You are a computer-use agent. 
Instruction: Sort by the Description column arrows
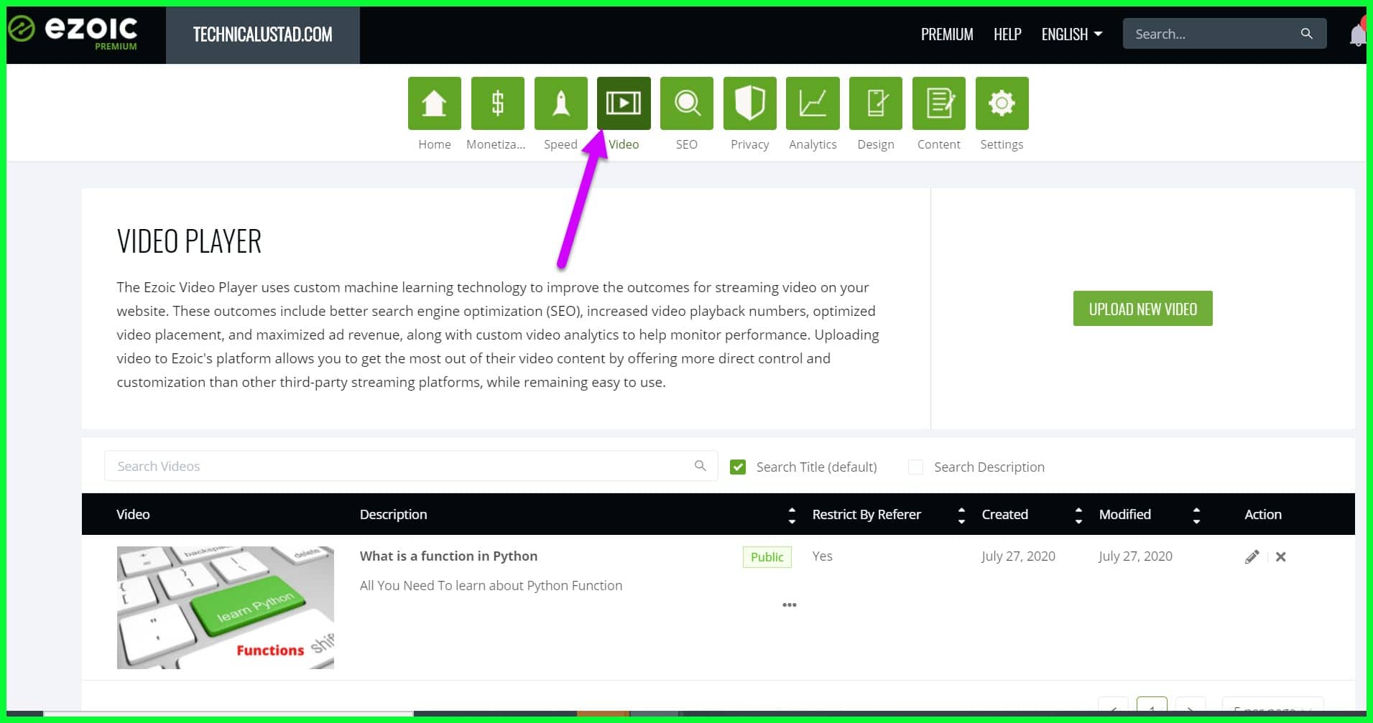[x=792, y=515]
